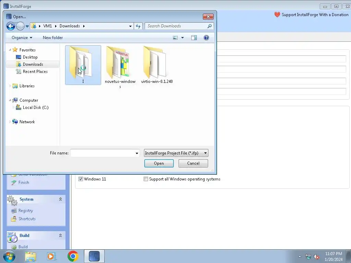The width and height of the screenshot is (351, 263).
Task: Click the search magnifier icon
Action: (209, 26)
